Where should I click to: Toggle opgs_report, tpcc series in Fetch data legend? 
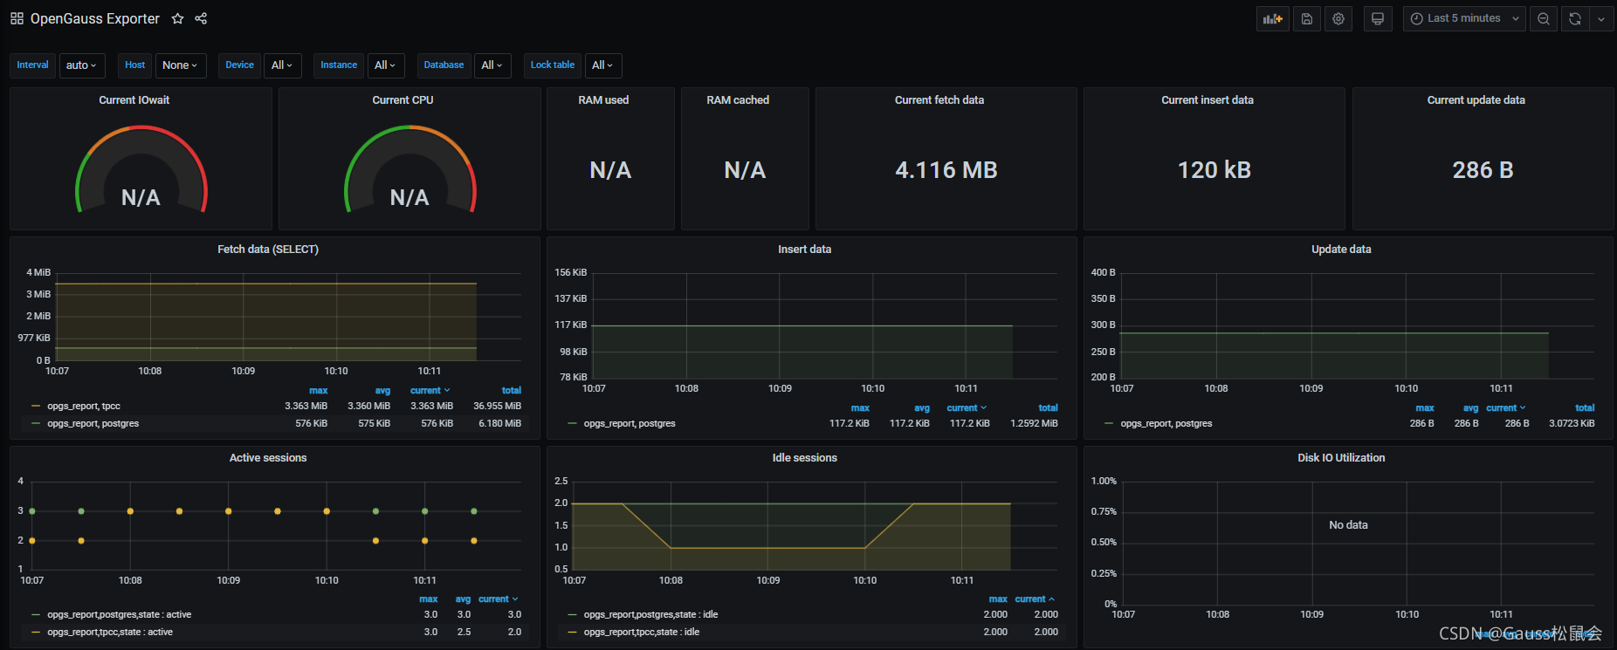(x=84, y=406)
